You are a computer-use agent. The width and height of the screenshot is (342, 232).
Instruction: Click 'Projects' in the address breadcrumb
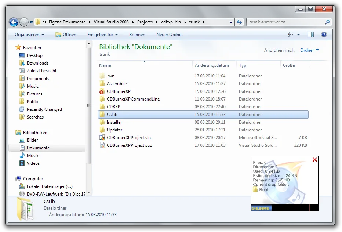point(145,22)
